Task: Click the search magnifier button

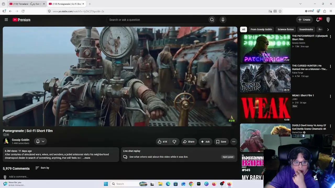Action: [x=212, y=20]
